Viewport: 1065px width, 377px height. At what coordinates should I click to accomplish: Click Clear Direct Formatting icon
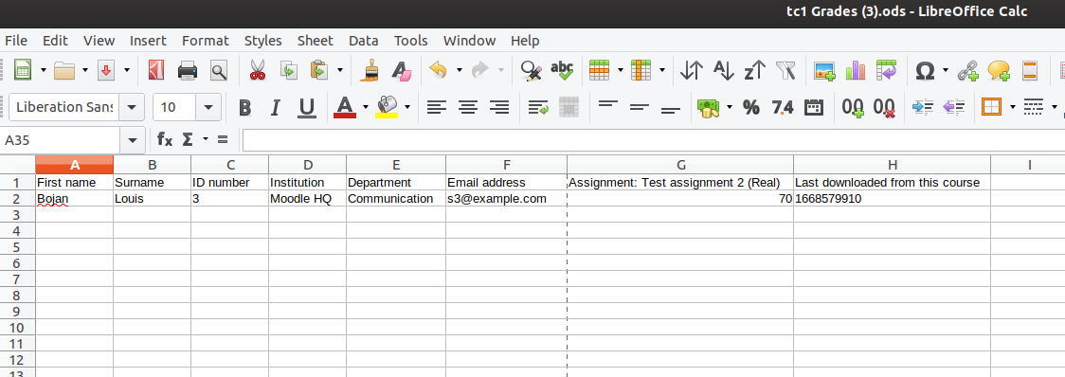coord(402,70)
